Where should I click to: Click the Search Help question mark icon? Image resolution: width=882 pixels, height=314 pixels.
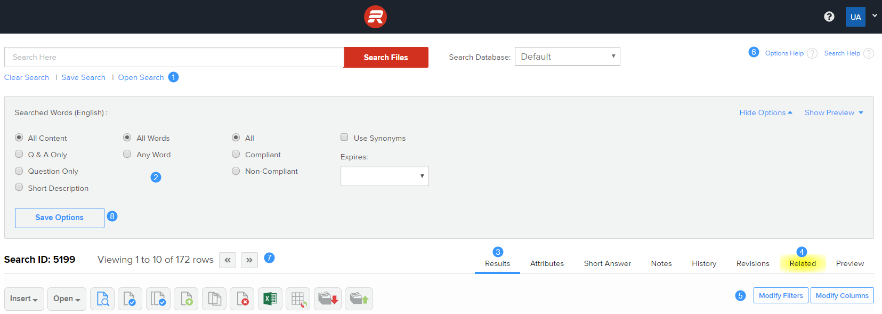coord(869,53)
